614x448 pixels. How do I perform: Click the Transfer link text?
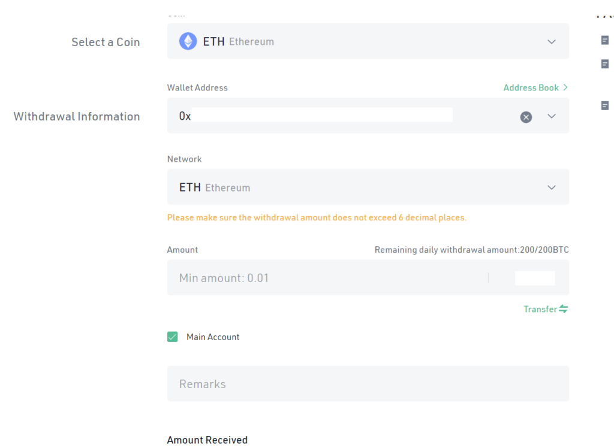540,309
